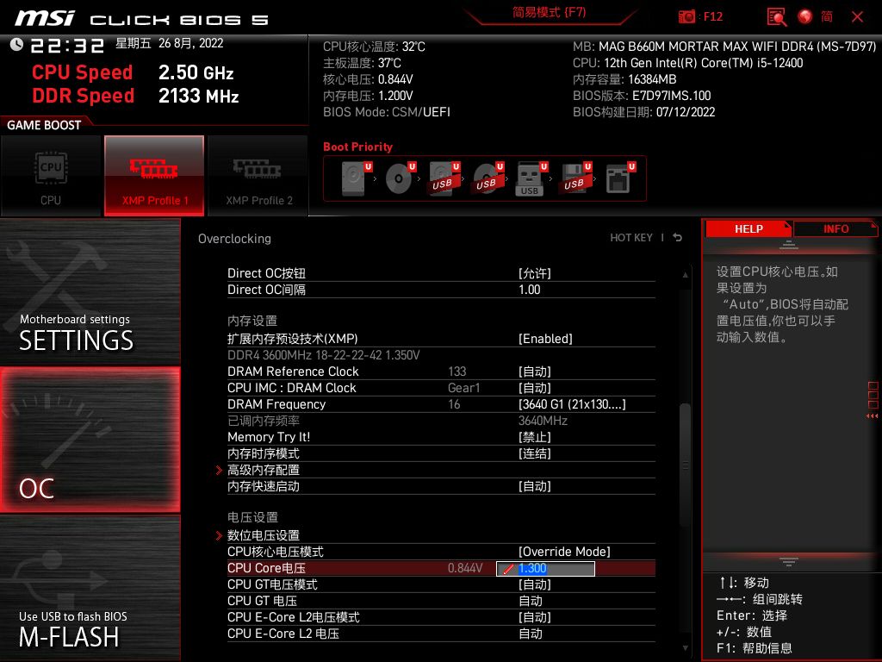
Task: Change 内存时序模式 [连结] setting
Action: (x=534, y=453)
